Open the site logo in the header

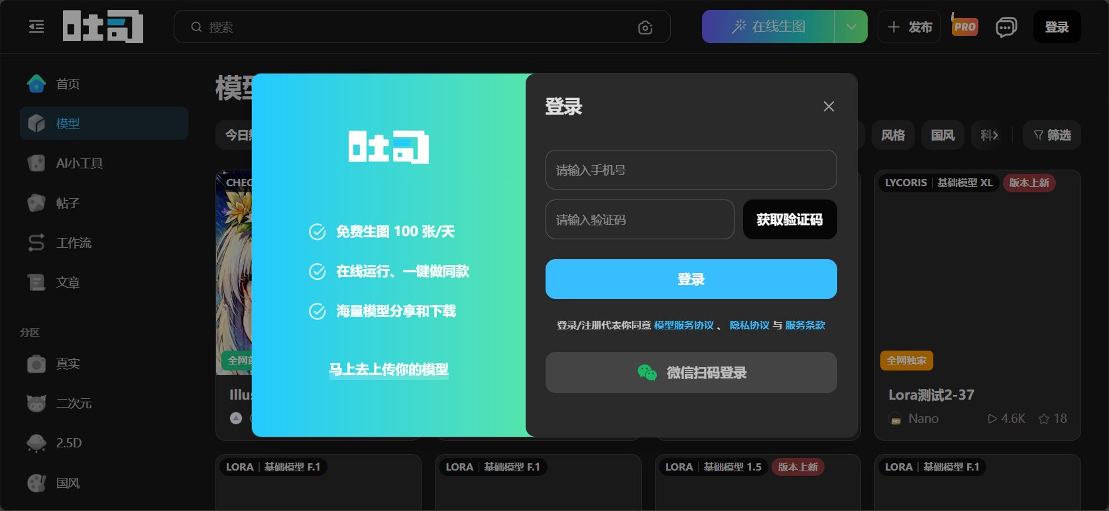click(x=103, y=27)
